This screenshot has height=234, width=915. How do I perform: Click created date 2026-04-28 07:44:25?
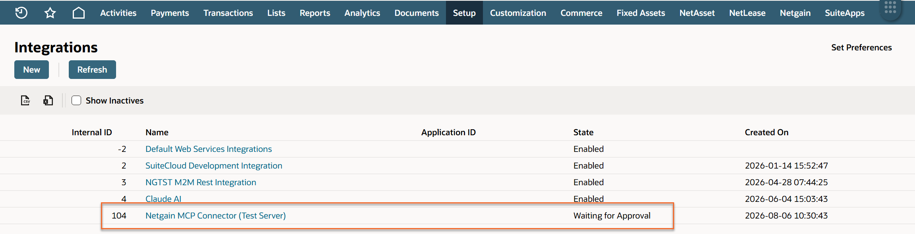(x=786, y=182)
